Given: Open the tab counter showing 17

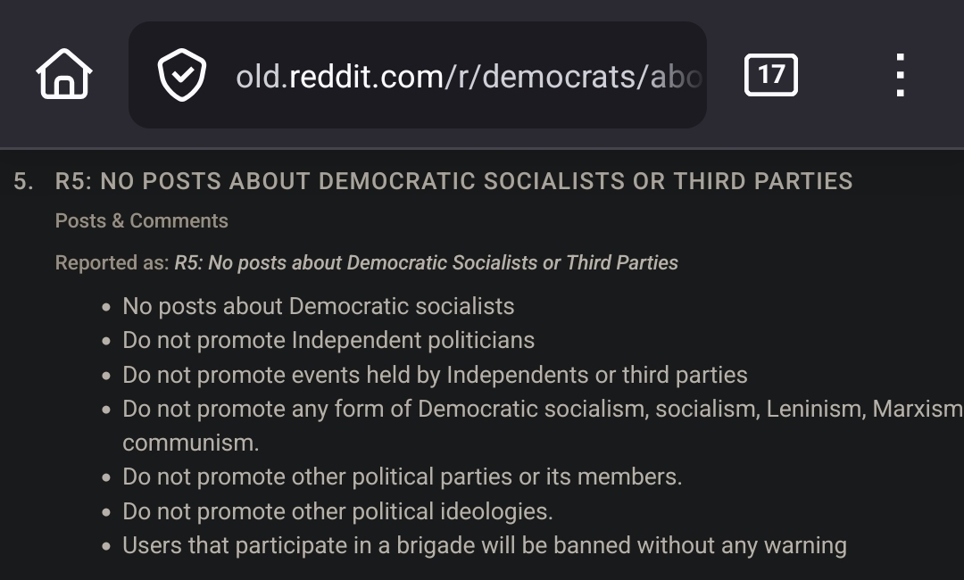Looking at the screenshot, I should click(x=770, y=75).
